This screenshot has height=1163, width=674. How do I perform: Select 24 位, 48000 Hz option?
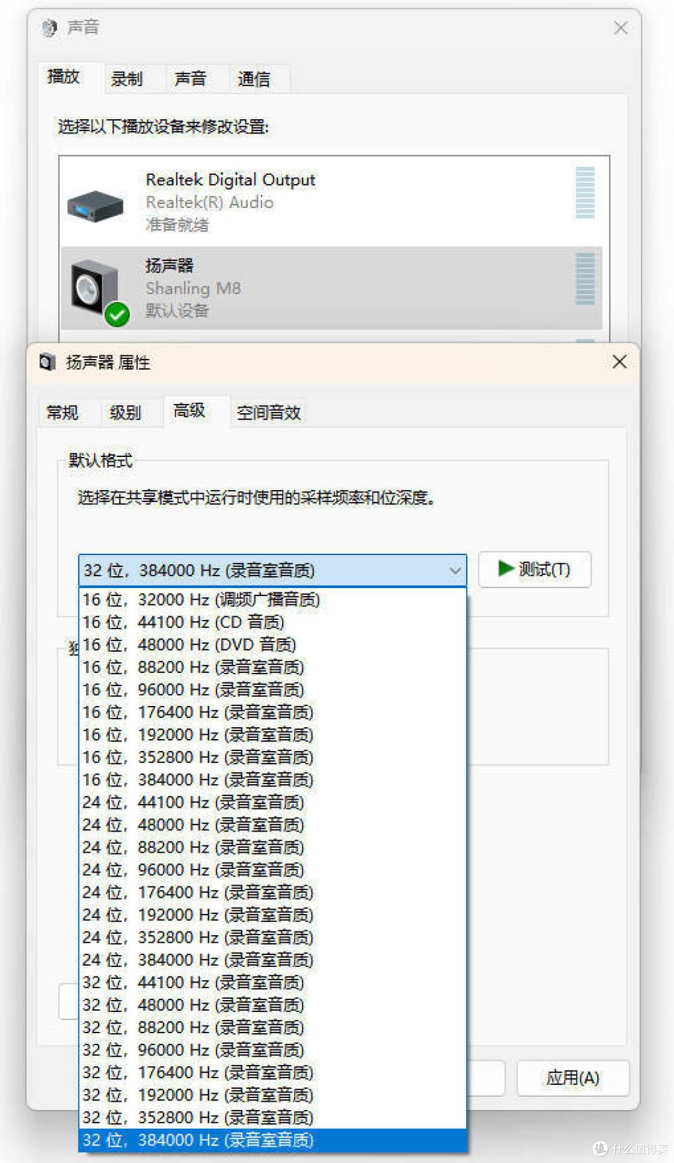(x=273, y=825)
